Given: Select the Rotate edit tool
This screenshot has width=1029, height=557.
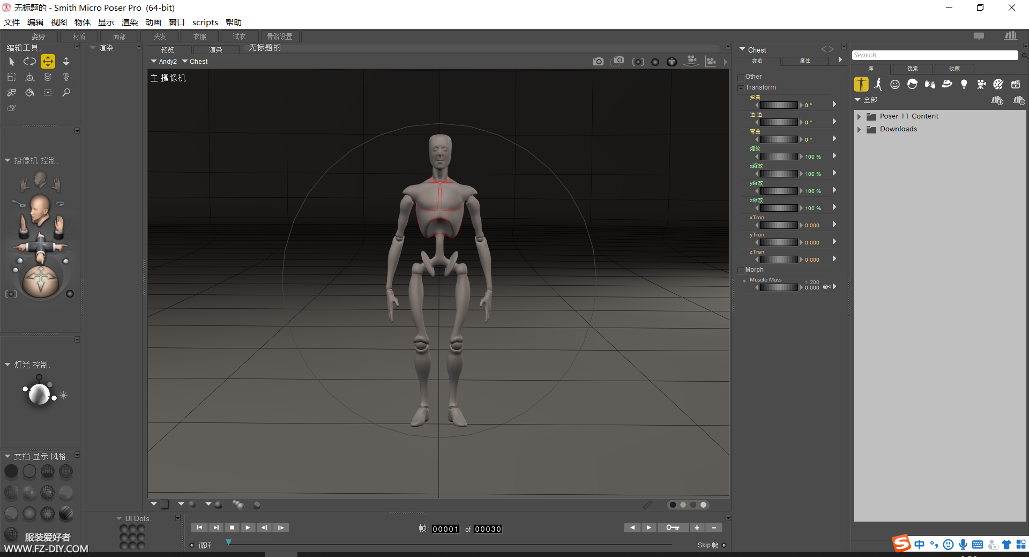Looking at the screenshot, I should pyautogui.click(x=29, y=62).
